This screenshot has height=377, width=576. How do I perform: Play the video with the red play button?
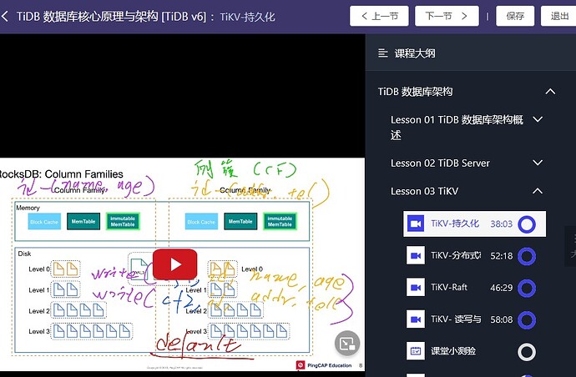(174, 264)
